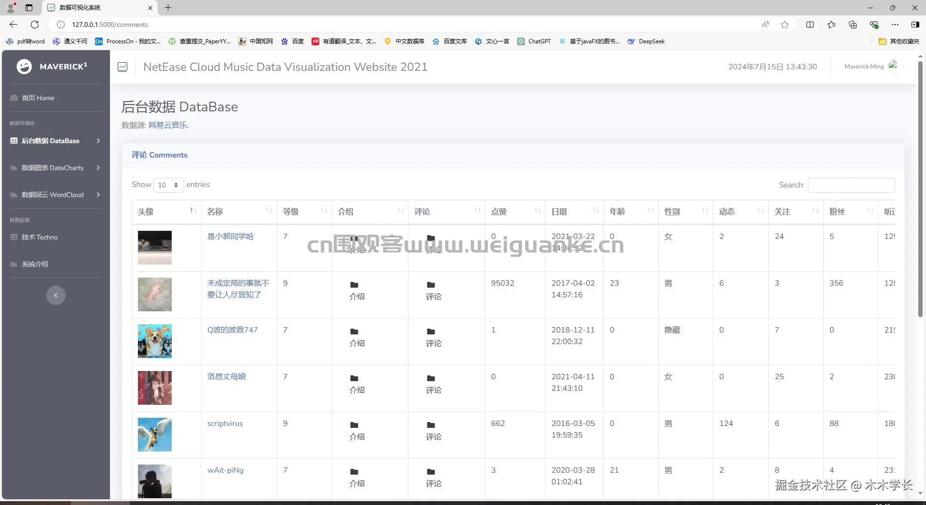Collapse sidebar with round arrow button
Viewport: 926px width, 505px height.
pyautogui.click(x=56, y=295)
